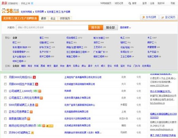Click the 登记简历 button
This screenshot has width=178, height=138.
pos(169,17)
